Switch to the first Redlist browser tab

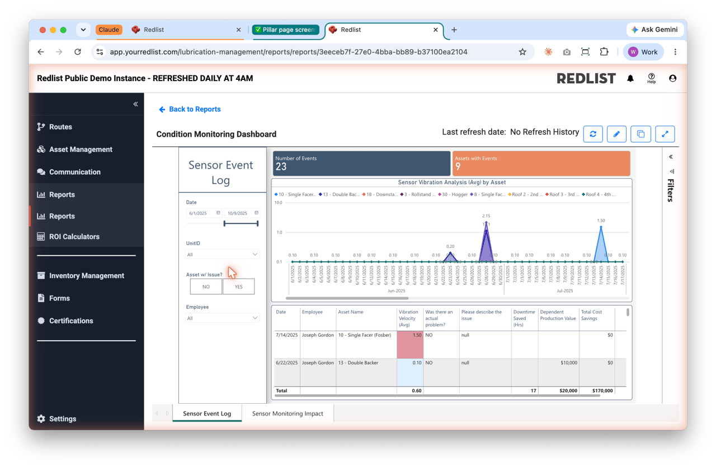pos(186,30)
